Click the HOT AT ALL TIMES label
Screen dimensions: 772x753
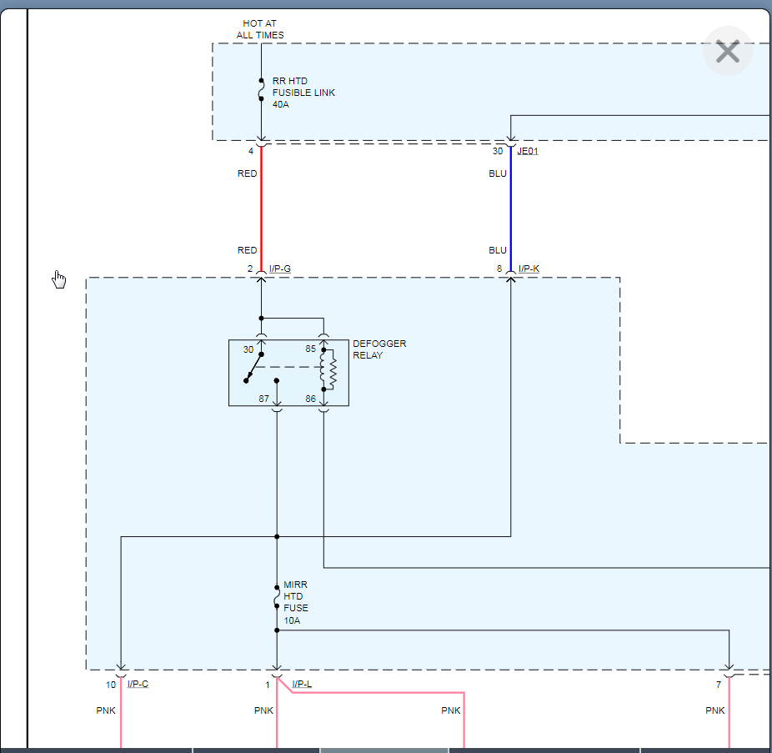[260, 29]
